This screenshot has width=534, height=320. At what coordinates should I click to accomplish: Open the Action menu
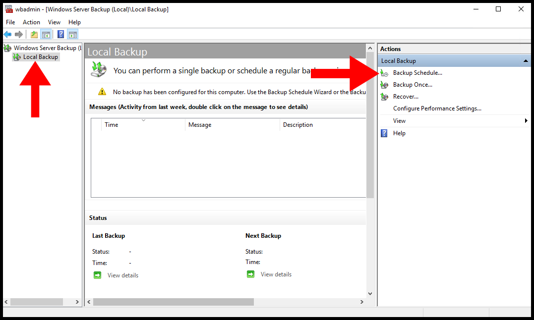point(31,22)
